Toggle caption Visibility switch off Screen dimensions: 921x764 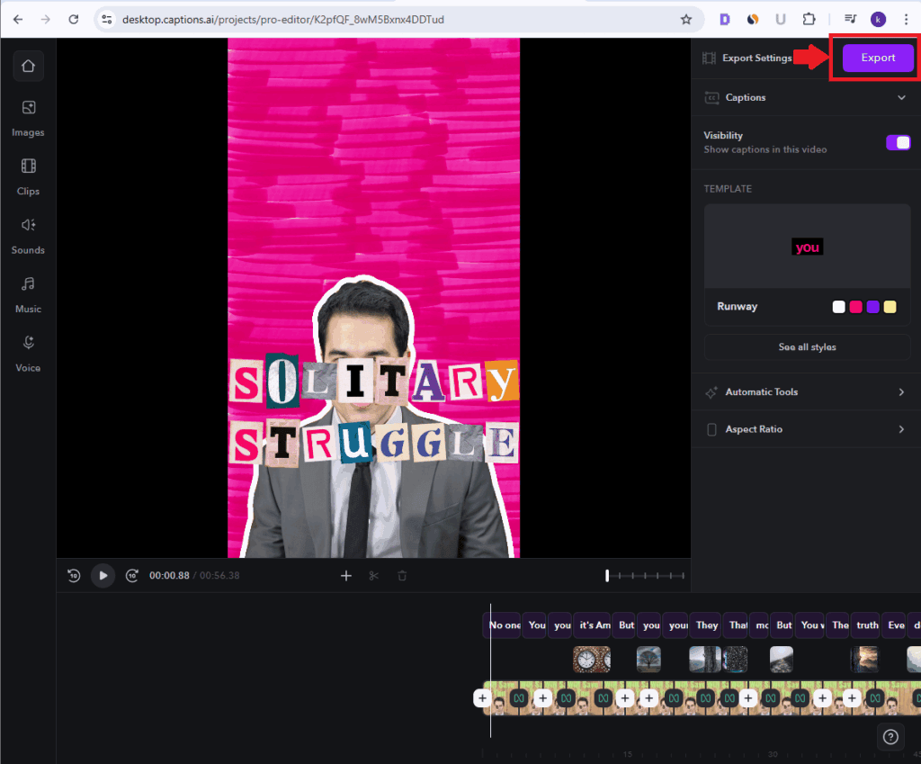(x=899, y=142)
